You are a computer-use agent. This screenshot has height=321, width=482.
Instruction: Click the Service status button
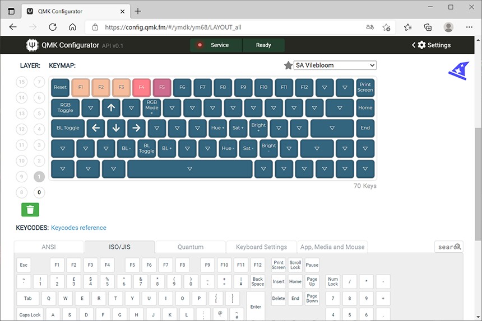(x=216, y=45)
